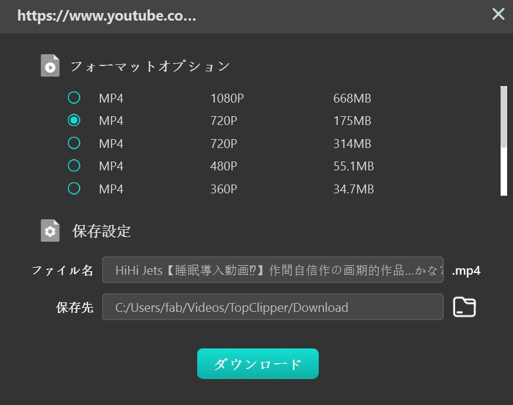Screen dimensions: 513x405
Task: Click the .mp4 extension label
Action: pyautogui.click(x=466, y=271)
